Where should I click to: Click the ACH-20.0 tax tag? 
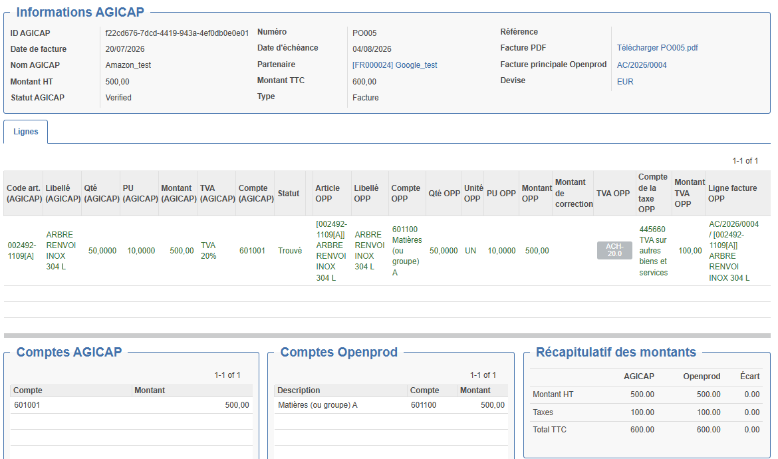click(614, 250)
